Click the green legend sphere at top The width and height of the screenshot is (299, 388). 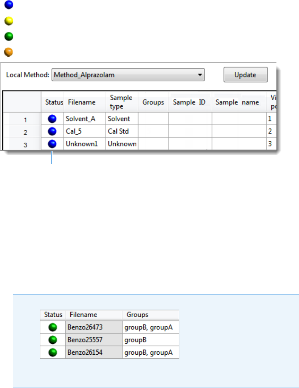(x=9, y=36)
